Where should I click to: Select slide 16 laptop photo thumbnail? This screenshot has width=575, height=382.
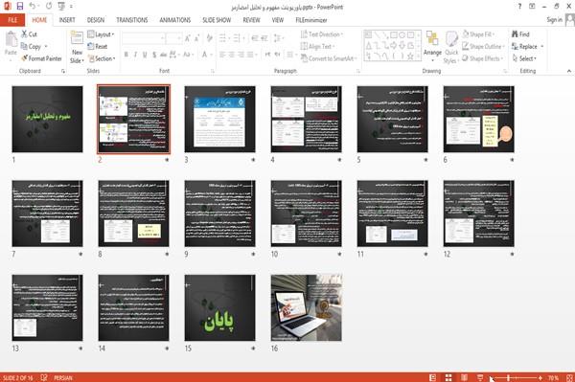pyautogui.click(x=307, y=307)
